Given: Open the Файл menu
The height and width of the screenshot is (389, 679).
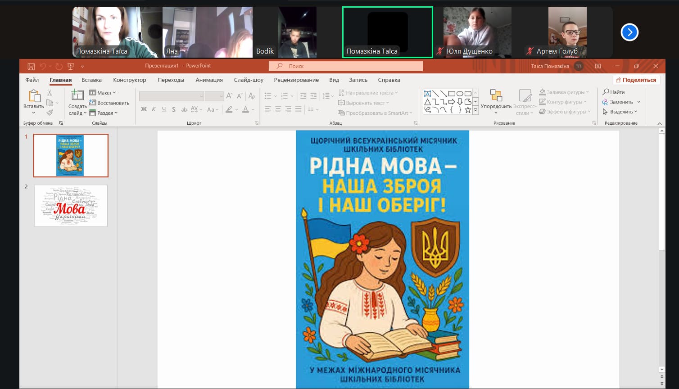Looking at the screenshot, I should (32, 80).
